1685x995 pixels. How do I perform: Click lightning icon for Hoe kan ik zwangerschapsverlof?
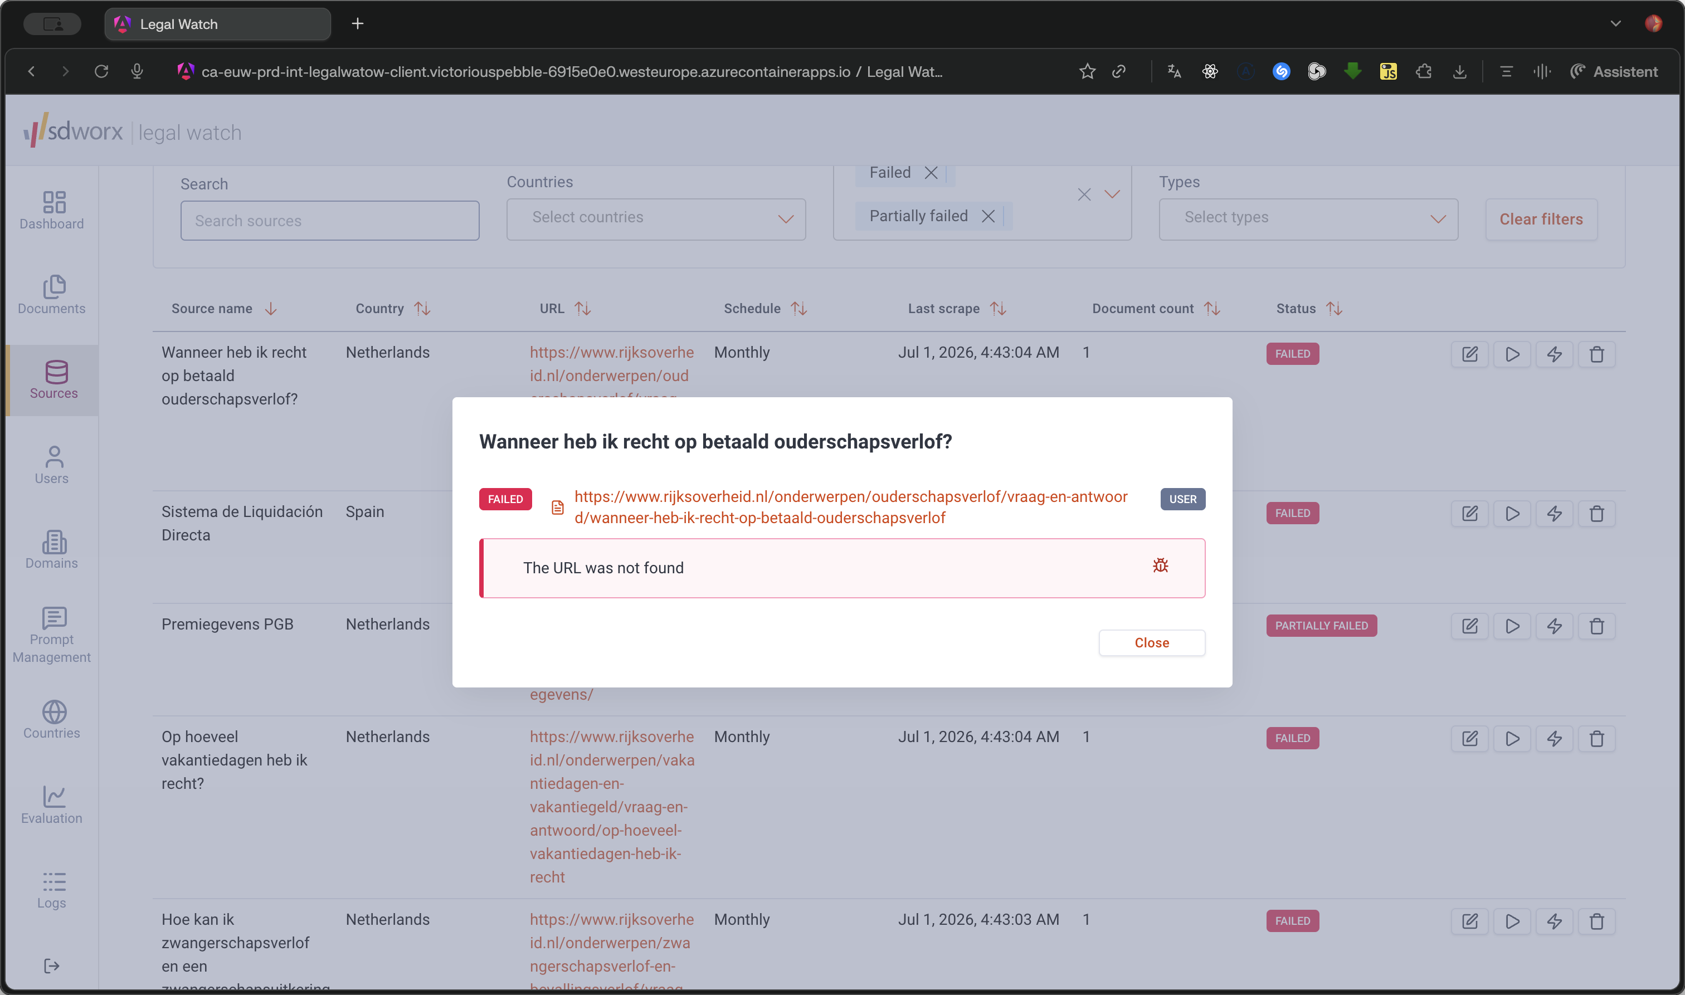tap(1554, 921)
